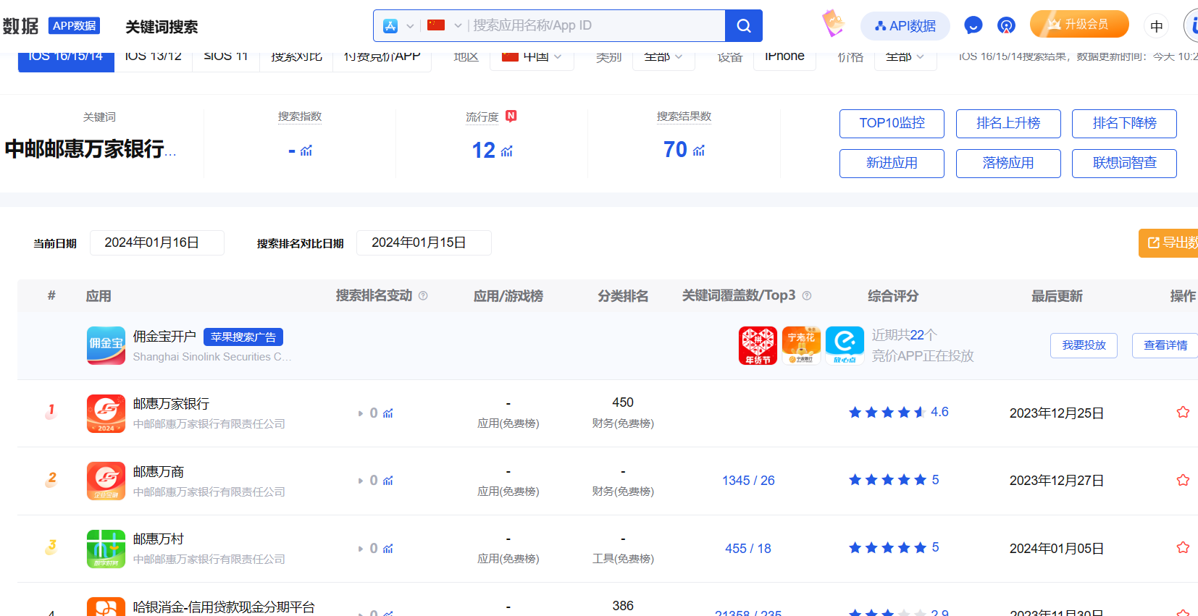The width and height of the screenshot is (1198, 616).
Task: Open the red 年货节 Pinduoduo app icon
Action: [758, 345]
